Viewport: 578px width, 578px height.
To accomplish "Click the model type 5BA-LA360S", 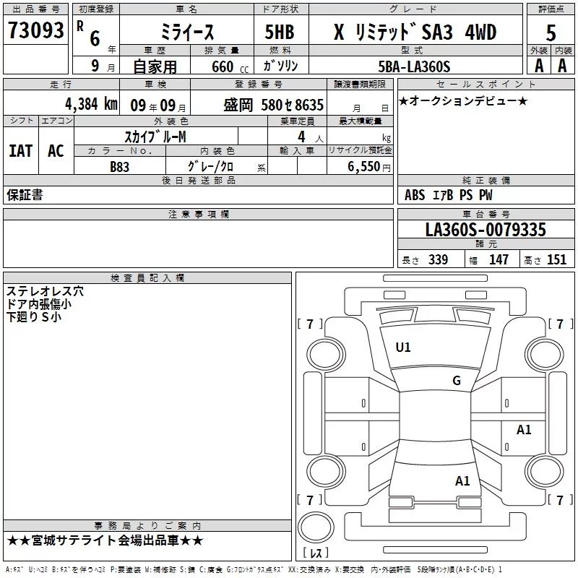I will point(414,66).
